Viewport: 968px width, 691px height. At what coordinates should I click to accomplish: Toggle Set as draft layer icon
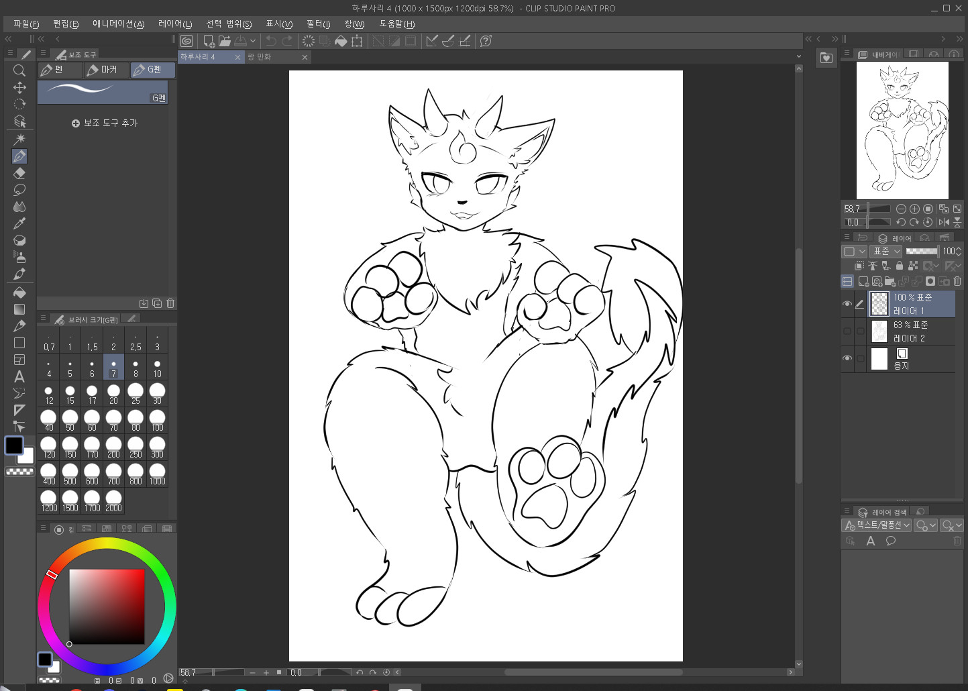click(x=886, y=266)
